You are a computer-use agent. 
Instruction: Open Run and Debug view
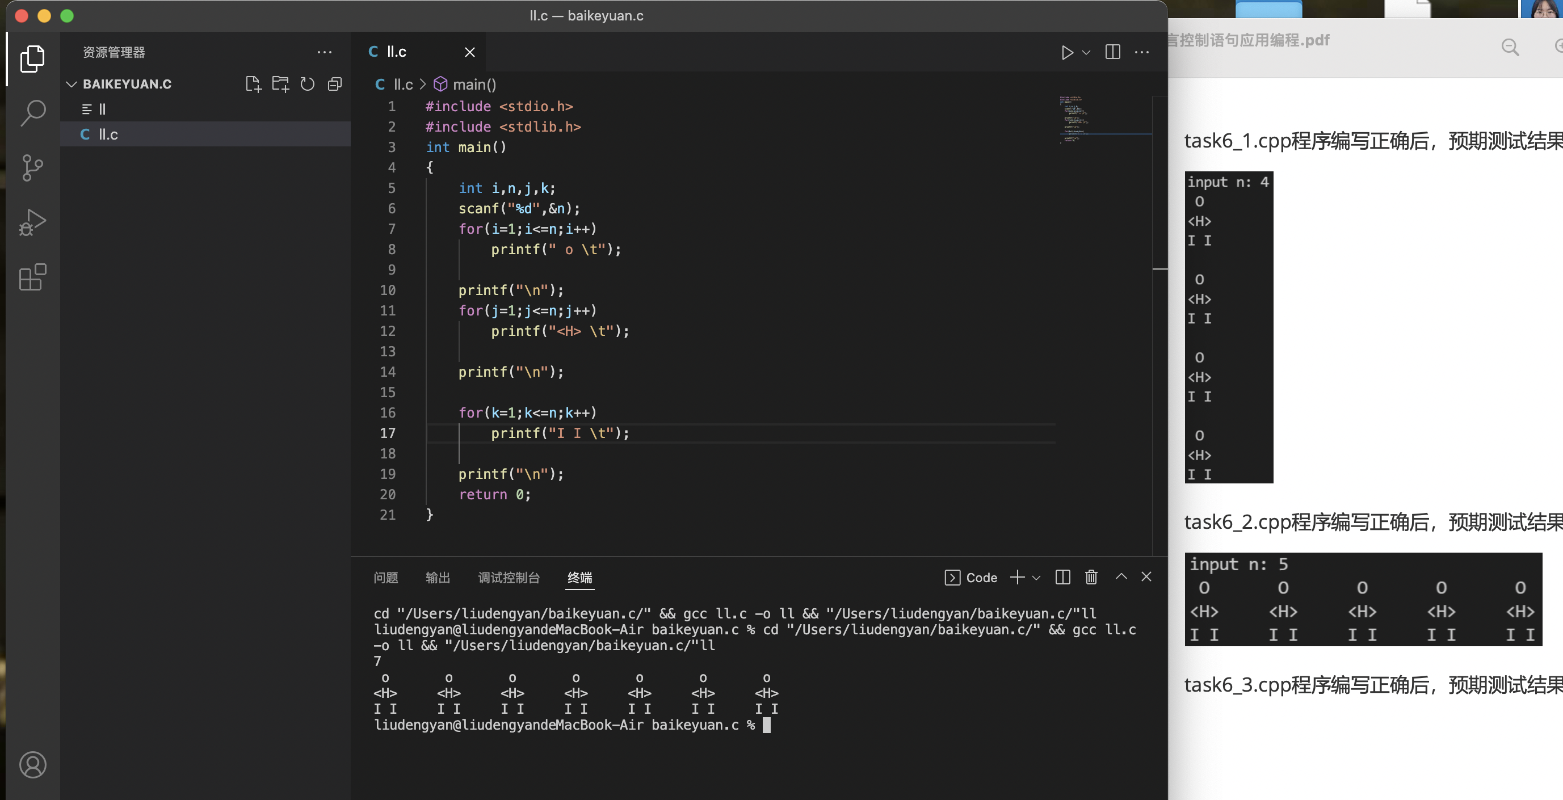(x=33, y=222)
